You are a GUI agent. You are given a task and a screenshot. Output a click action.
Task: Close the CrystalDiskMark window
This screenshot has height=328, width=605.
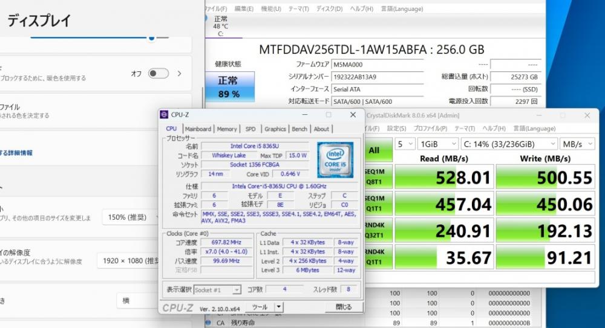pos(587,115)
